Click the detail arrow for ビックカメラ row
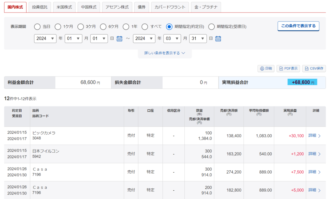The width and height of the screenshot is (330, 199). pyautogui.click(x=319, y=136)
